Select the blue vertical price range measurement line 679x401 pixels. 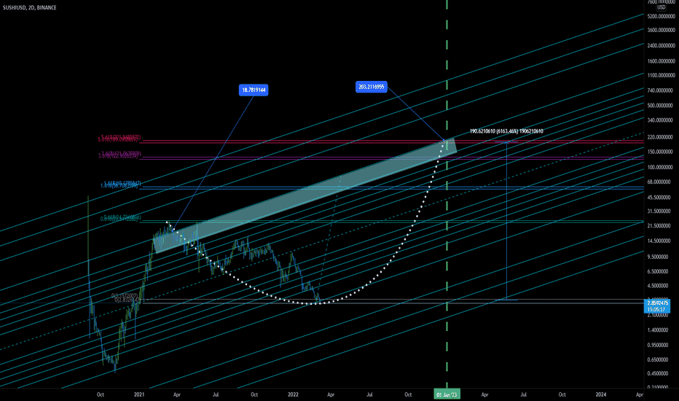pyautogui.click(x=506, y=221)
